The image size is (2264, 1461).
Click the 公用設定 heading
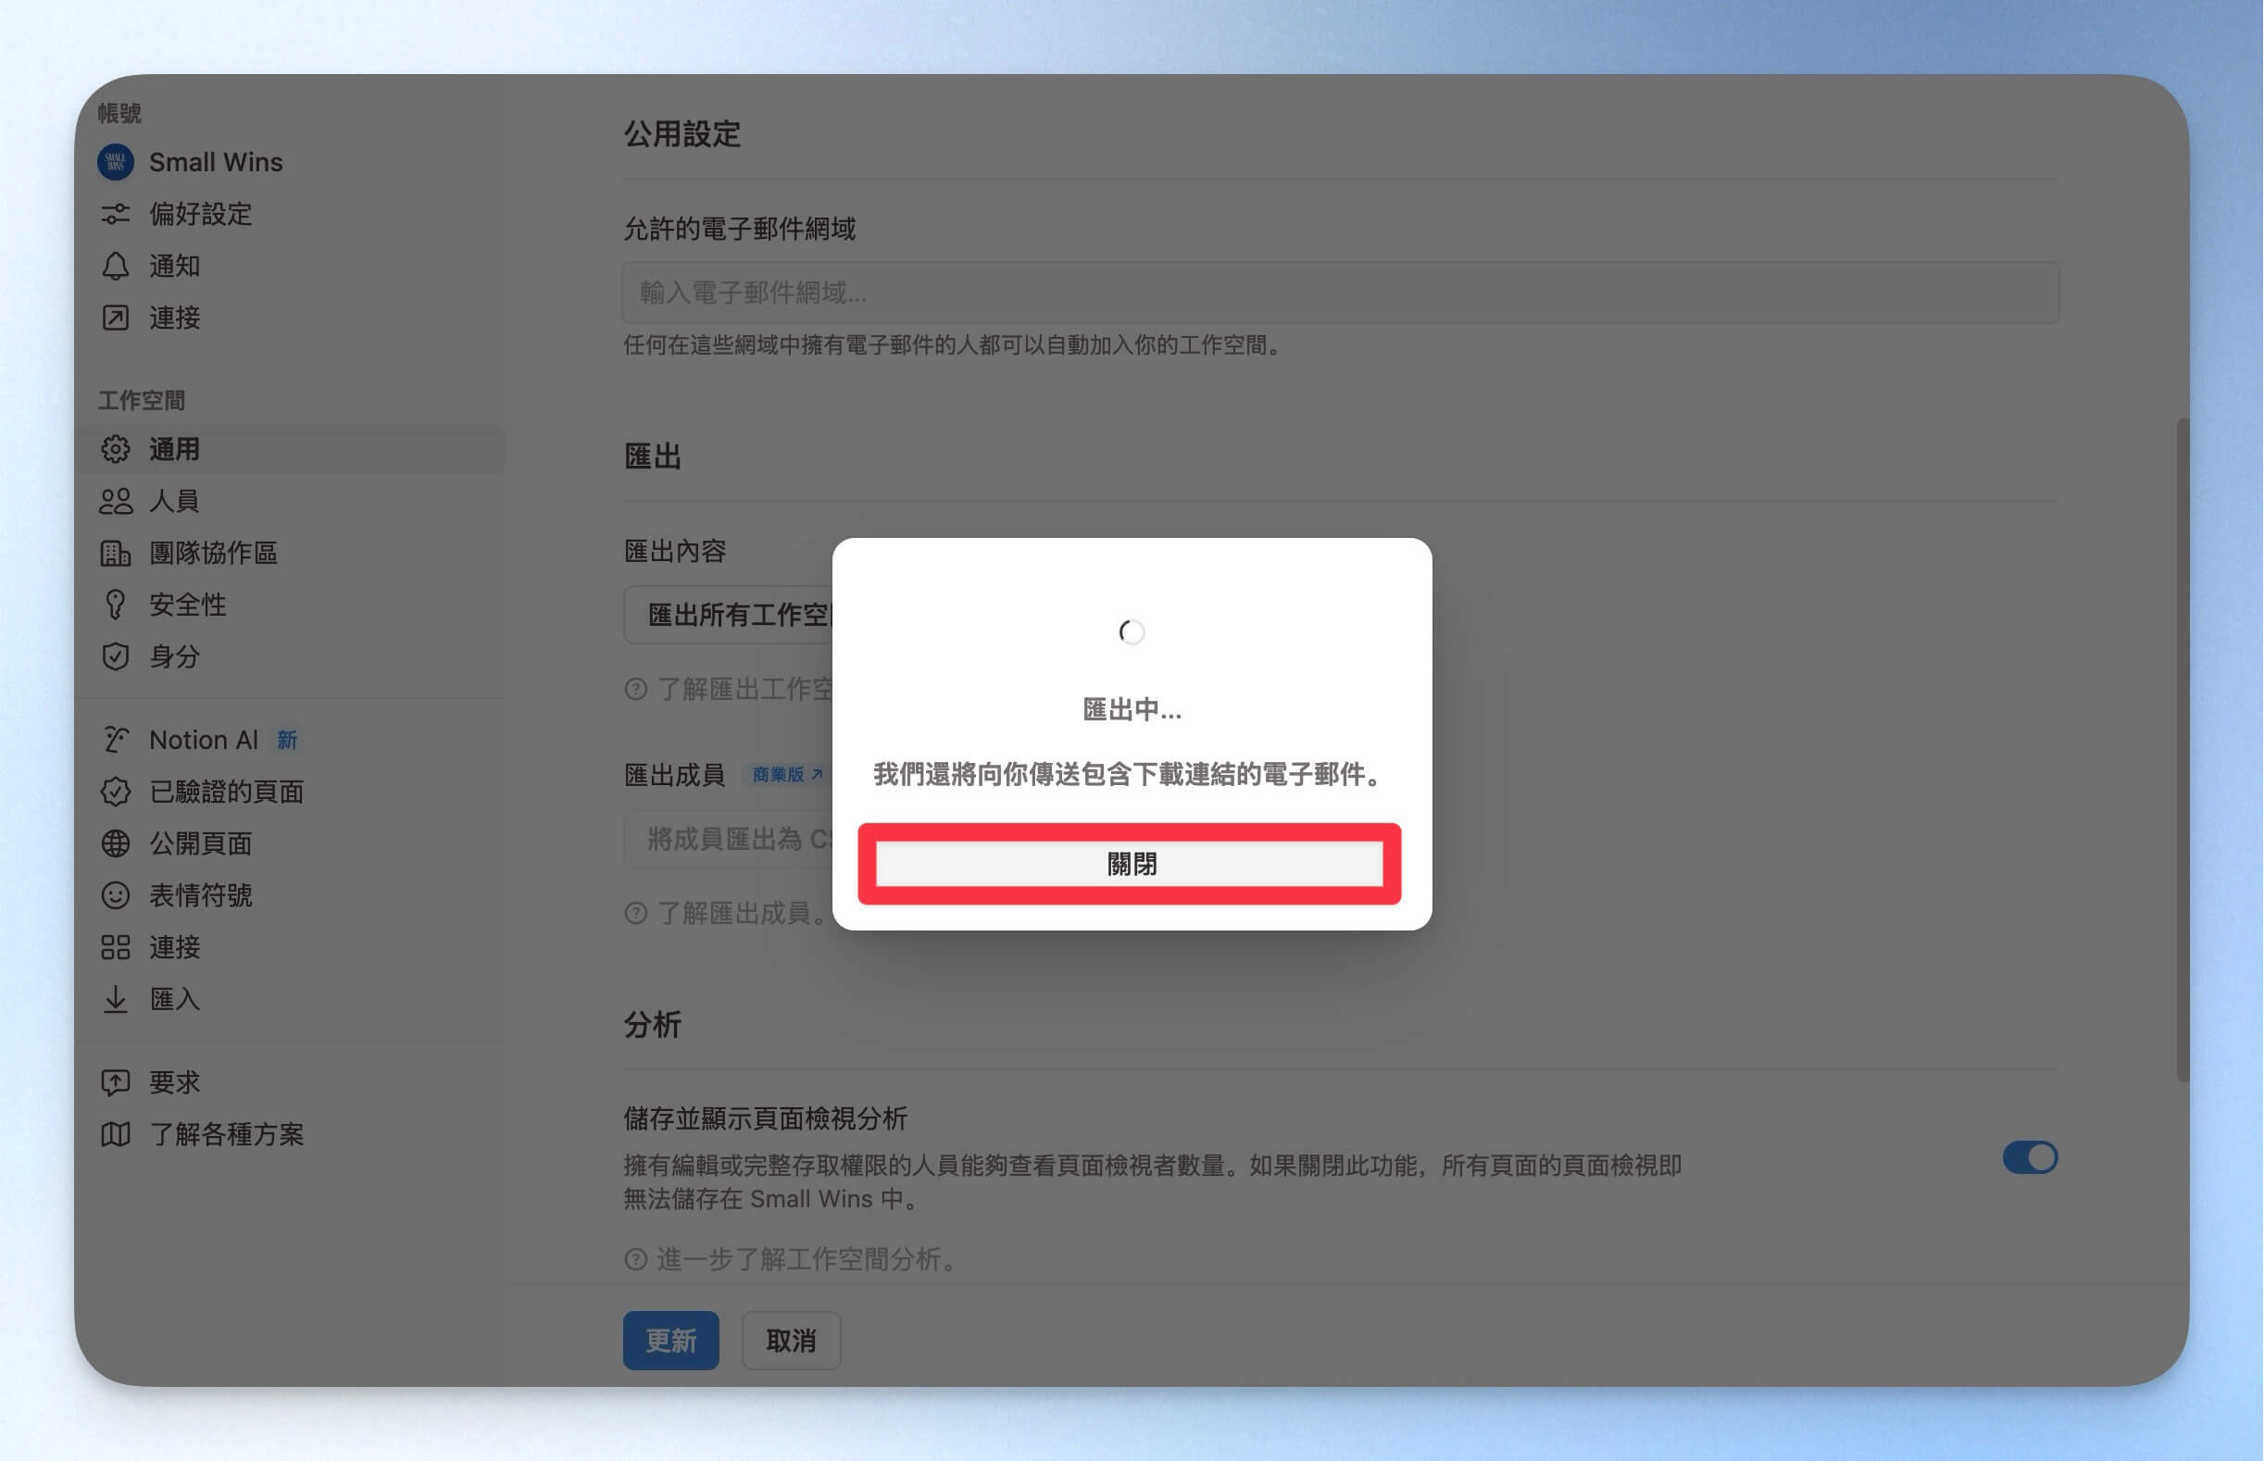[x=682, y=133]
